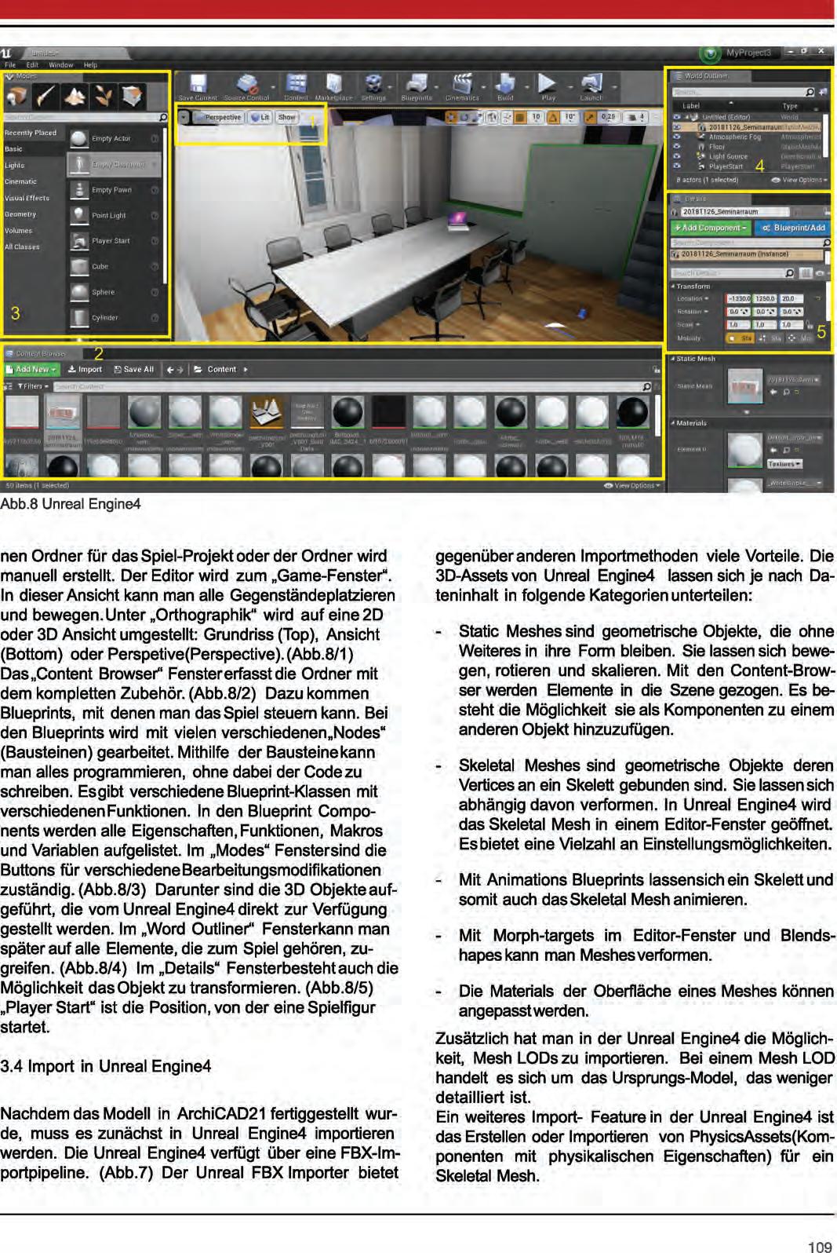
Task: Click the Blueprint/Add button
Action: (x=793, y=228)
